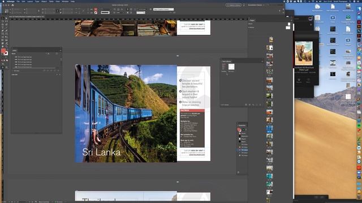Screen dimensions: 362x203
Task: Open the Type menu
Action: [x=37, y=1]
